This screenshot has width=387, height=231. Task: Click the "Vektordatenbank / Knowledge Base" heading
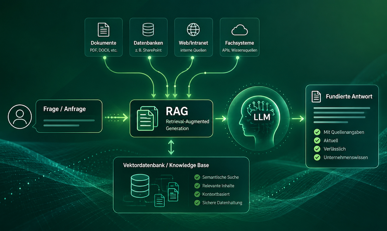coord(166,165)
